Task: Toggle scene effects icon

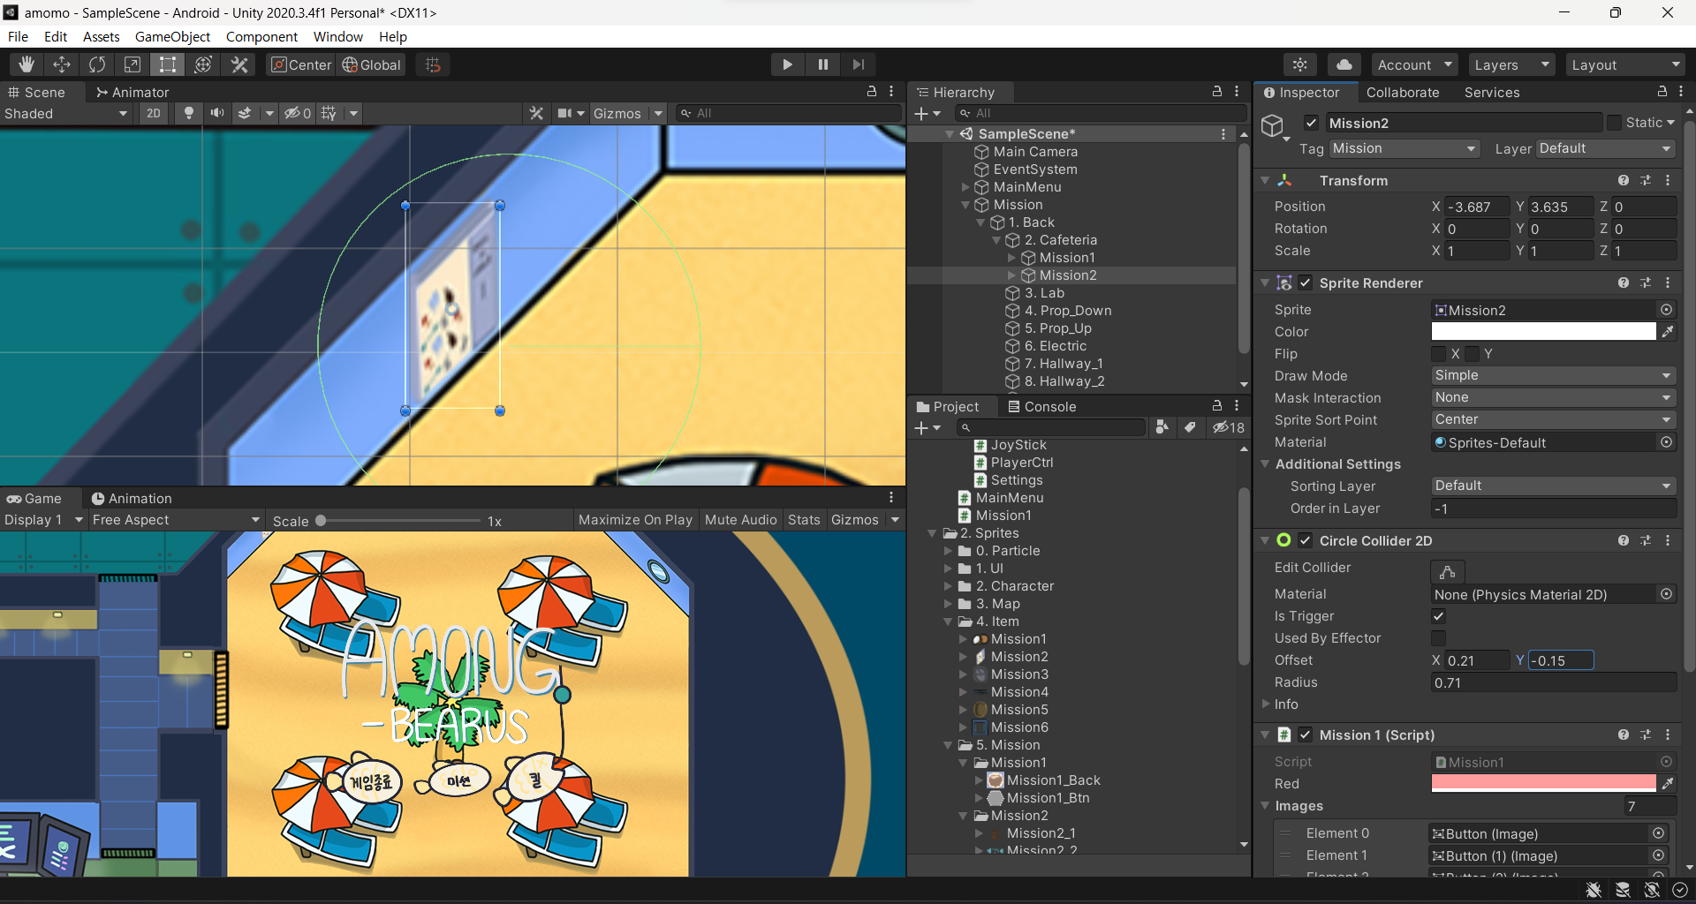Action: (246, 113)
